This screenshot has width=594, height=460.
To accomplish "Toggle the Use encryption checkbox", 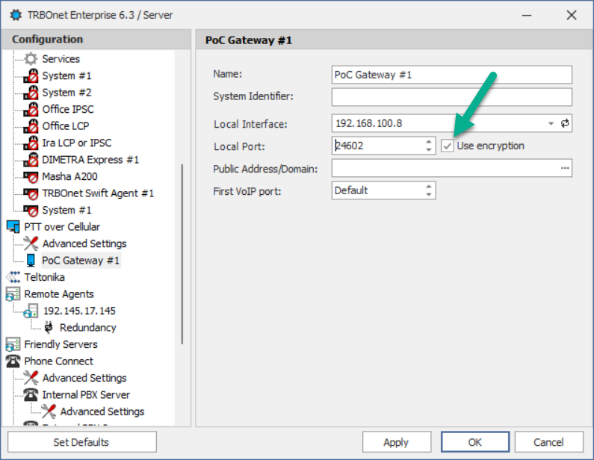I will tap(448, 146).
